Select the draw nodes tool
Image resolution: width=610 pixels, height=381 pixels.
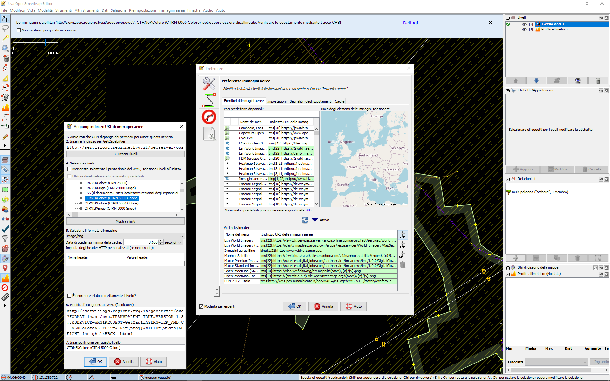[x=5, y=39]
